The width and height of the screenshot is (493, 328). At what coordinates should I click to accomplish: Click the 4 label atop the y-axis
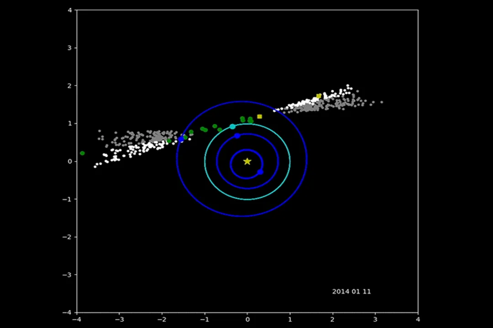69,10
